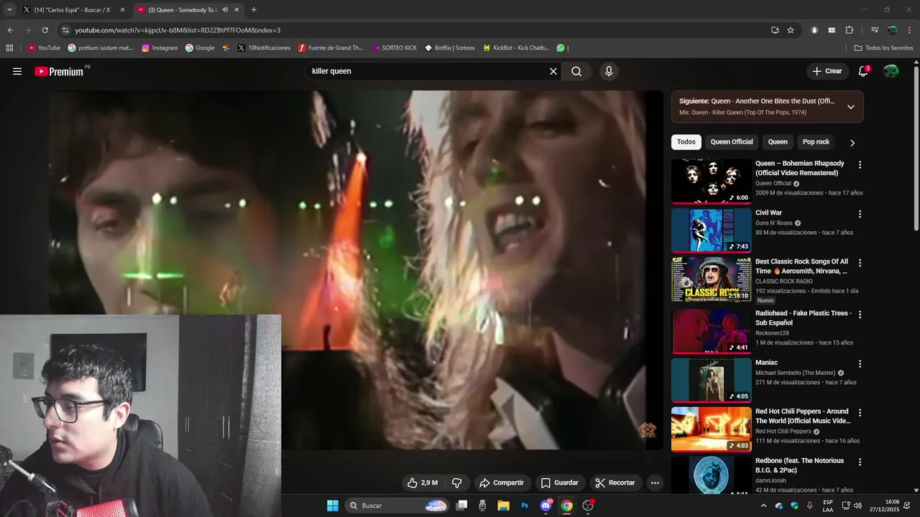Open Maniac by Michael Sembello title
920x517 pixels.
click(x=766, y=363)
